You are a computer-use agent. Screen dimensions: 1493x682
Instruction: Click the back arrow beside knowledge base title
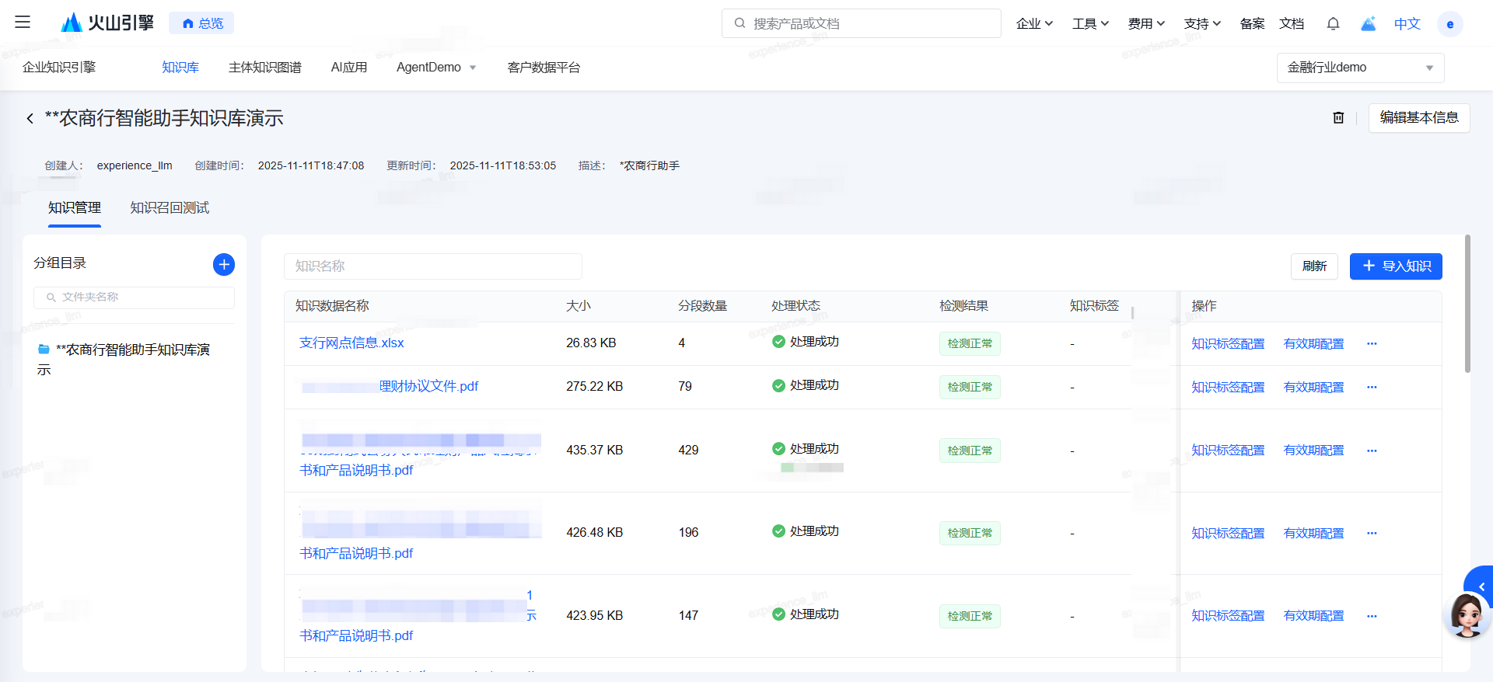click(x=30, y=119)
